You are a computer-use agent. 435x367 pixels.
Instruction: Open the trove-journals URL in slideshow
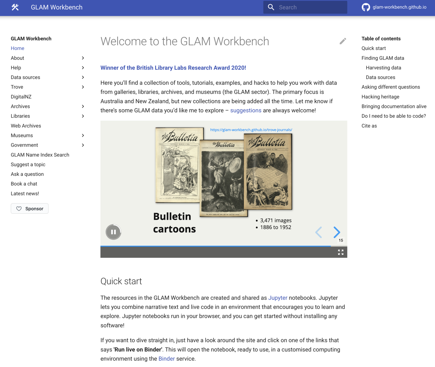pyautogui.click(x=251, y=130)
